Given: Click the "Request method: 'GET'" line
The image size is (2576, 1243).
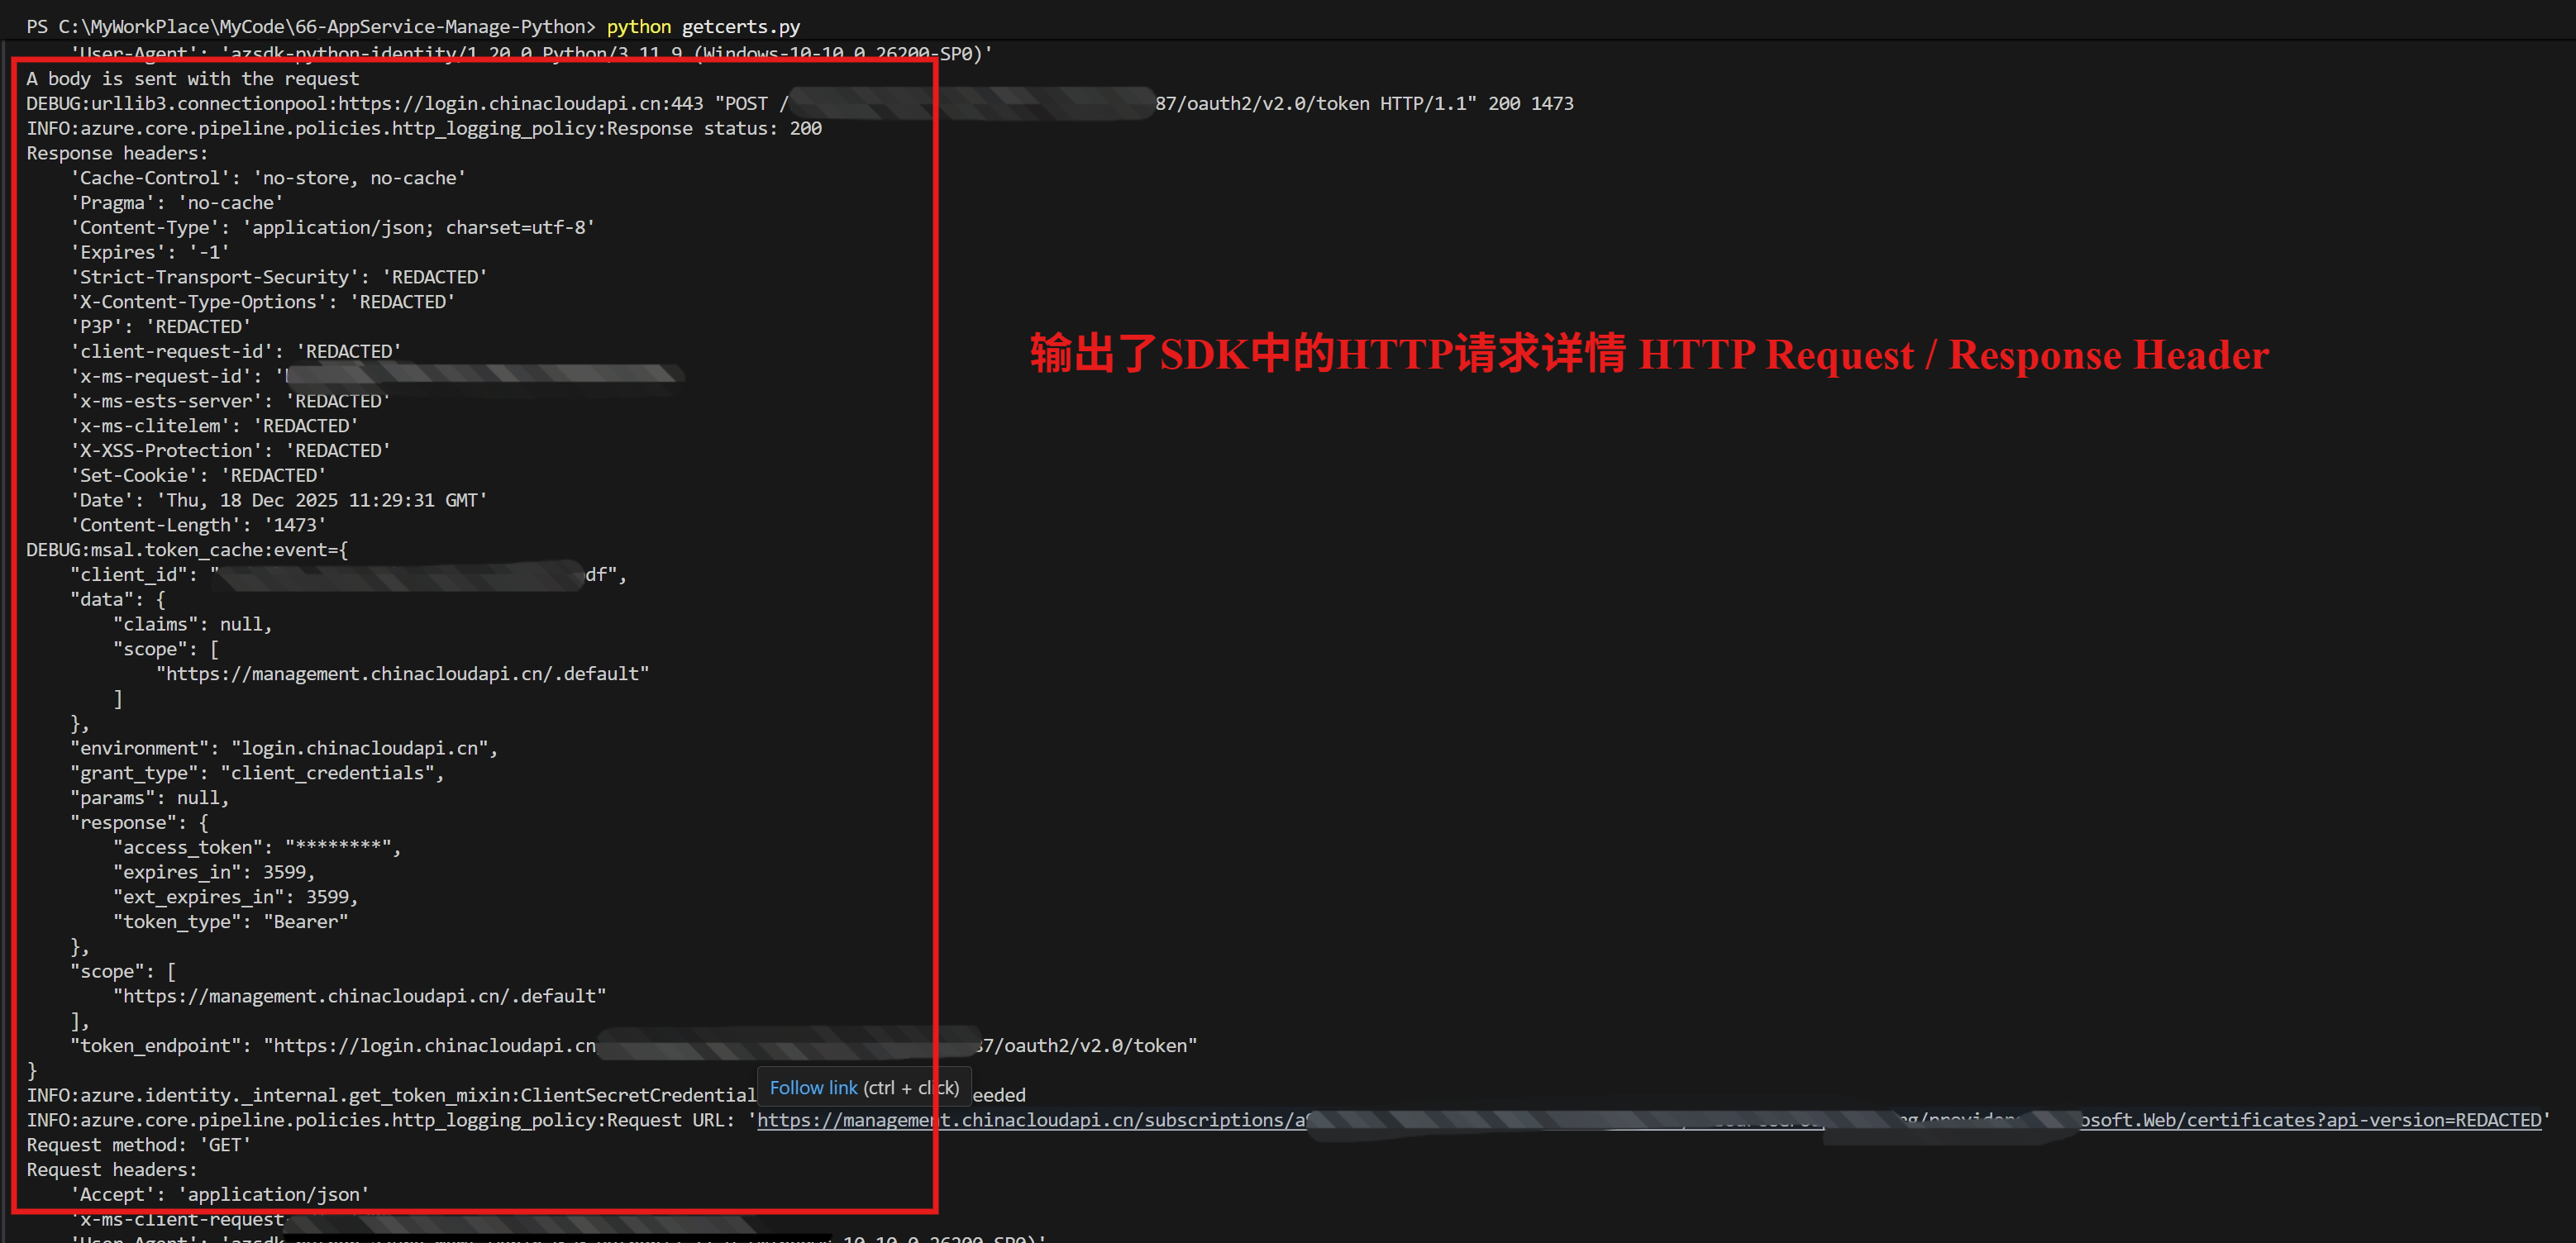Looking at the screenshot, I should point(138,1145).
